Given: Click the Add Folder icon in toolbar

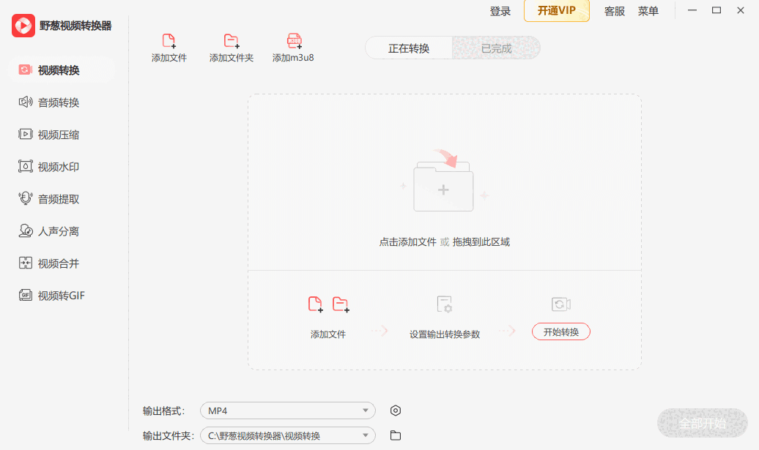Looking at the screenshot, I should (x=232, y=42).
